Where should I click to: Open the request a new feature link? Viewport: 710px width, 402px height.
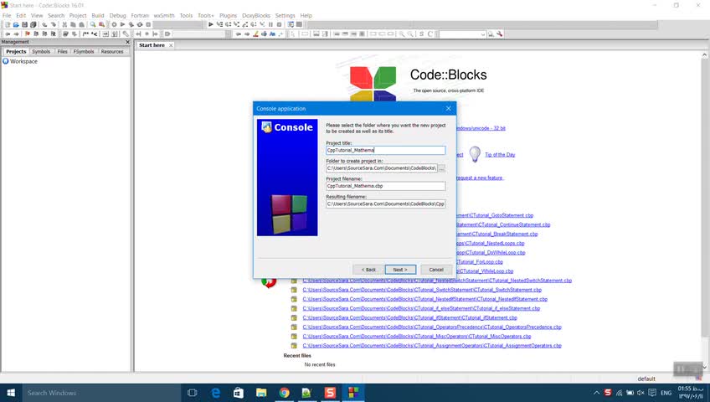(480, 178)
